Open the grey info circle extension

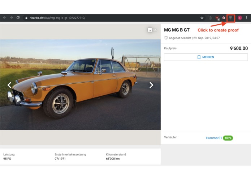pos(210,18)
